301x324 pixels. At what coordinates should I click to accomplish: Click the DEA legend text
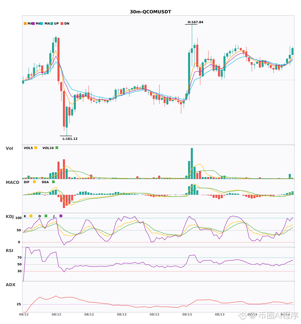(x=45, y=182)
